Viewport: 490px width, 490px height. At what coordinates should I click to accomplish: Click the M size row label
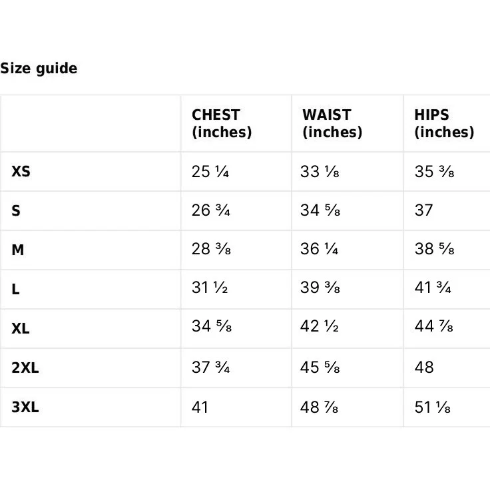[18, 250]
